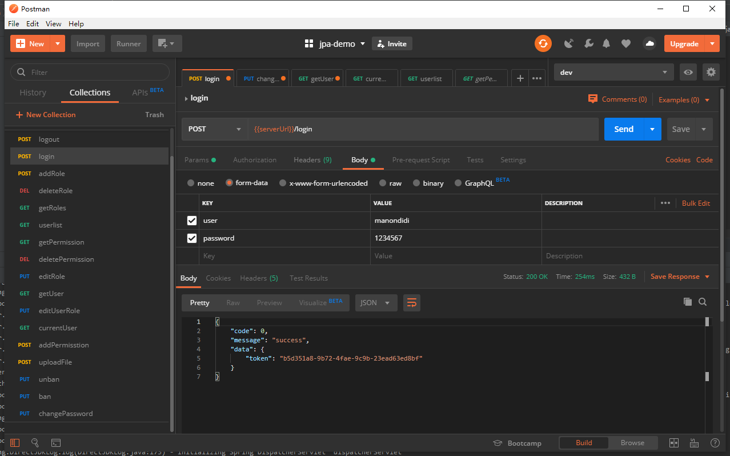Open table column options three dots
Viewport: 730px width, 456px height.
pos(665,203)
